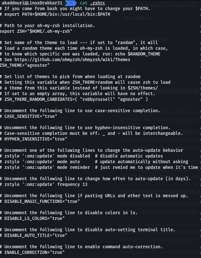Click the home directory tilde prompt segment
This screenshot has height=258, width=201.
(x=72, y=3)
